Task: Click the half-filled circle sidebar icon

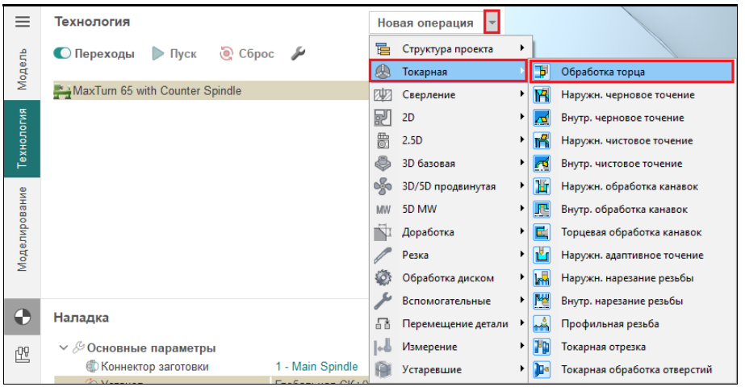Action: click(22, 318)
